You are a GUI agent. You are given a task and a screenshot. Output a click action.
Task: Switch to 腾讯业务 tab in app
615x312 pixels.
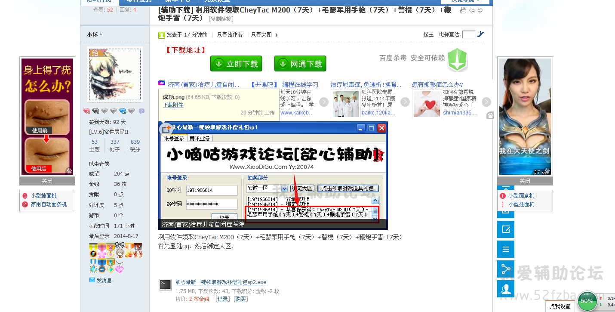tap(200, 138)
